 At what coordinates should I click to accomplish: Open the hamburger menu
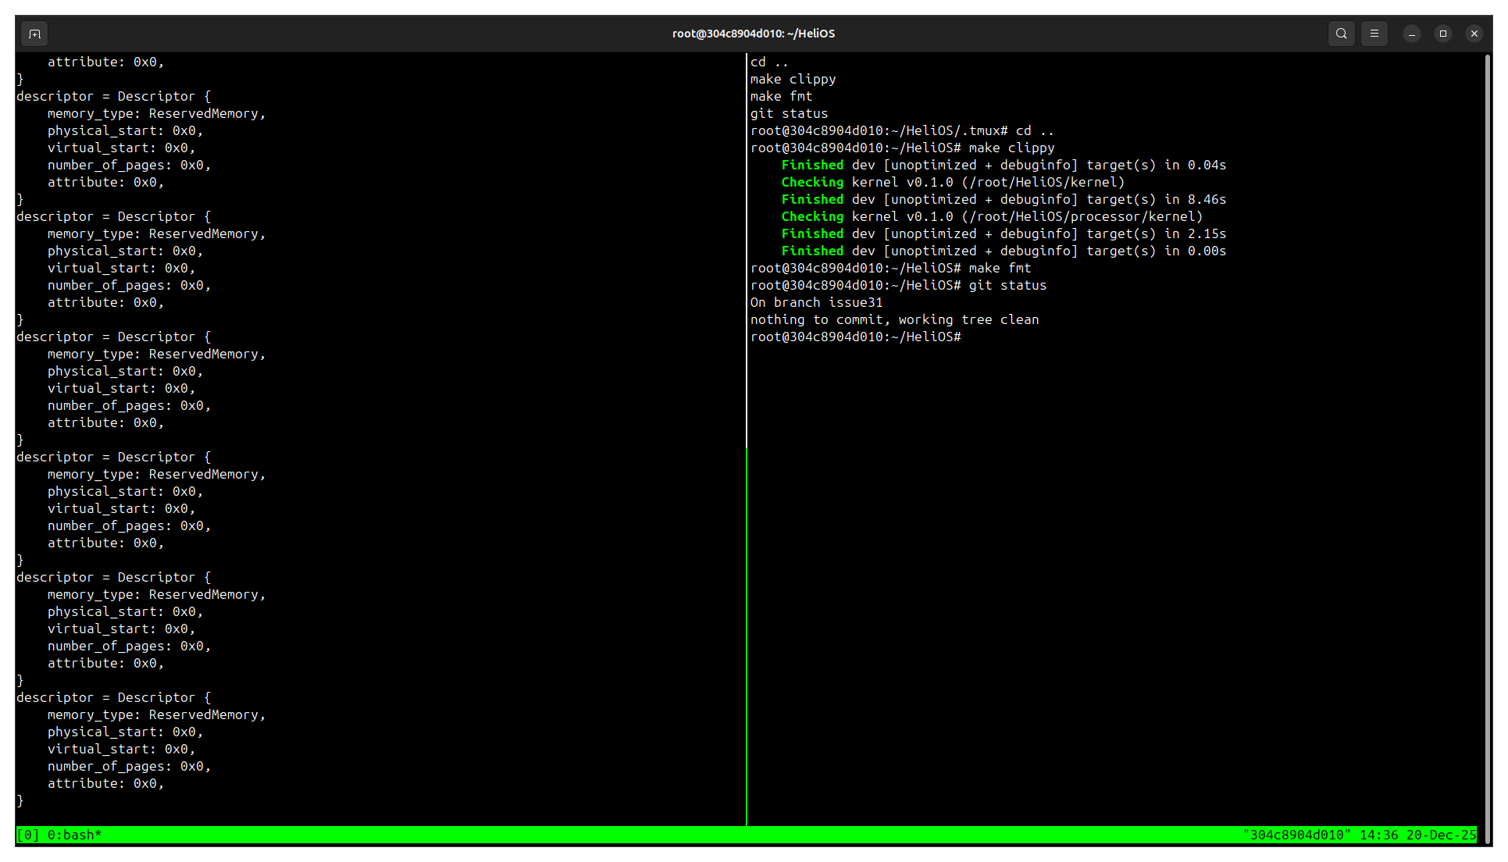pyautogui.click(x=1374, y=34)
